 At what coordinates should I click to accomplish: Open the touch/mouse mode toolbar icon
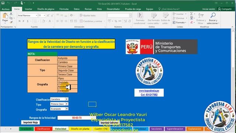(x=22, y=3)
